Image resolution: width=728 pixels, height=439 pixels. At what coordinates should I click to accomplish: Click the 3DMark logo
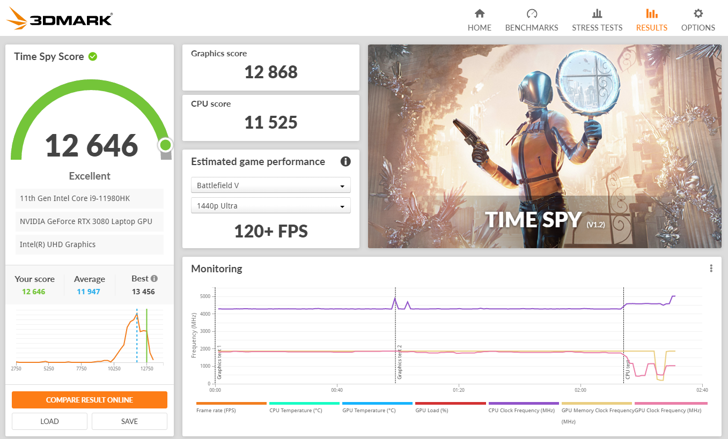point(60,19)
